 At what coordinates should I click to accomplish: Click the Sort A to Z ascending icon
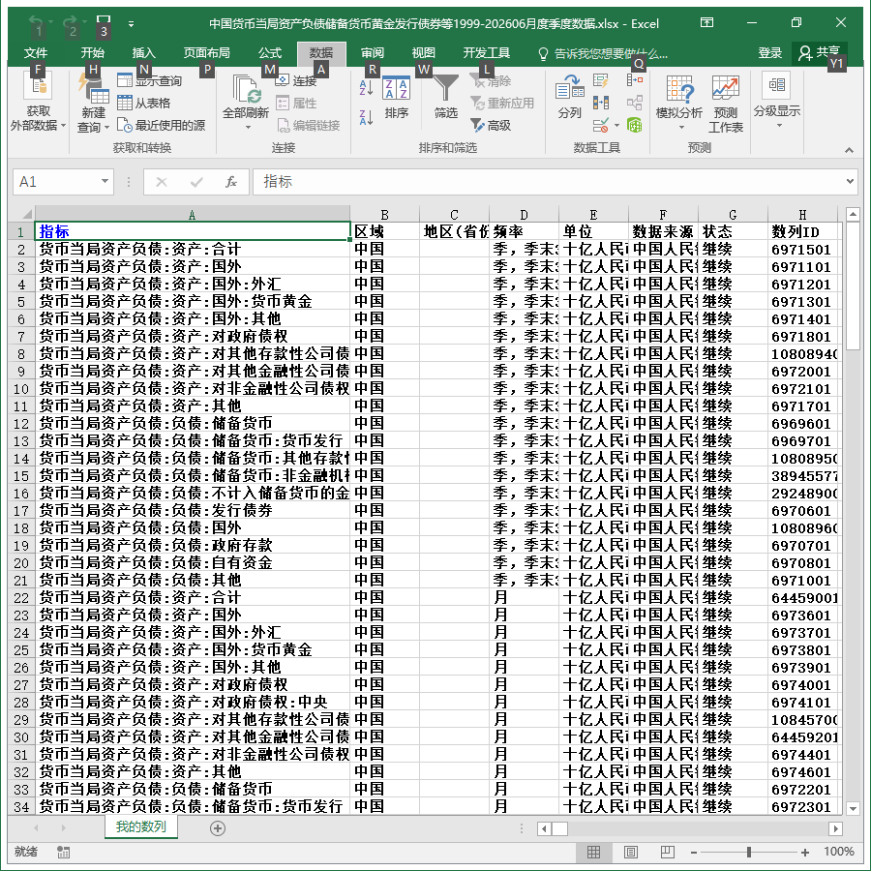366,88
